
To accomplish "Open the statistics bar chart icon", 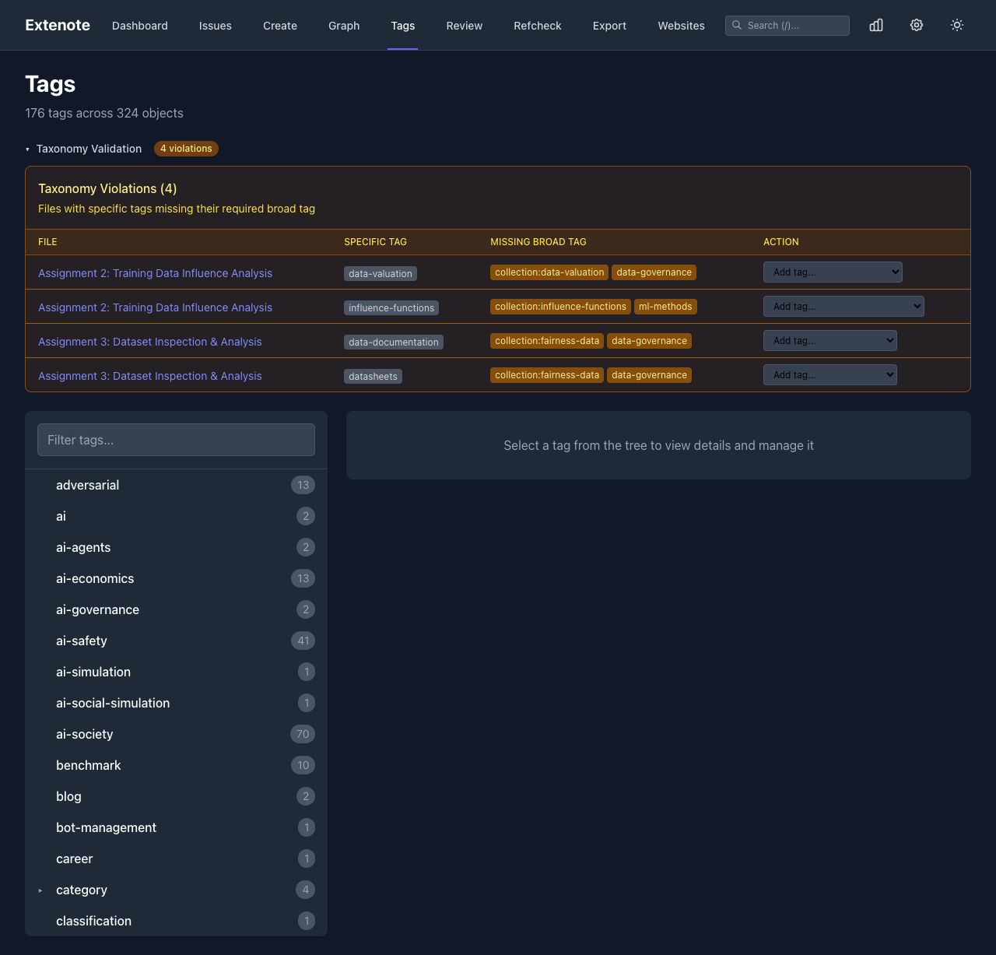I will [x=875, y=25].
